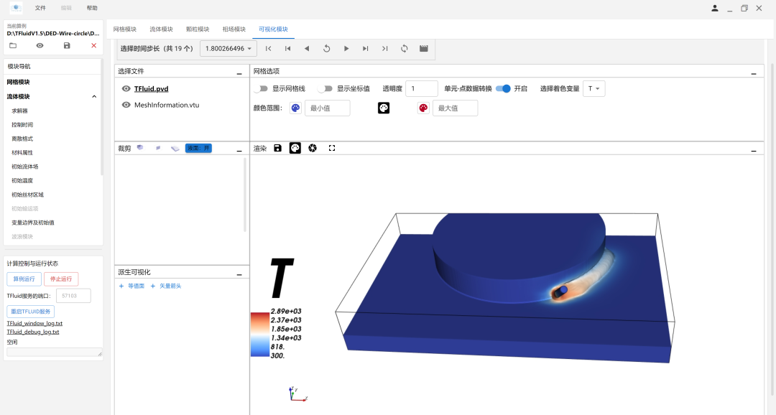Open the Help menu
This screenshot has width=776, height=415.
click(x=92, y=8)
